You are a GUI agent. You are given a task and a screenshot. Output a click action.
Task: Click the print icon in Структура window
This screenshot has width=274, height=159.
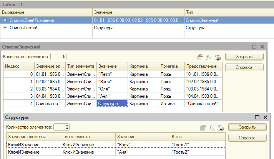click(221, 128)
